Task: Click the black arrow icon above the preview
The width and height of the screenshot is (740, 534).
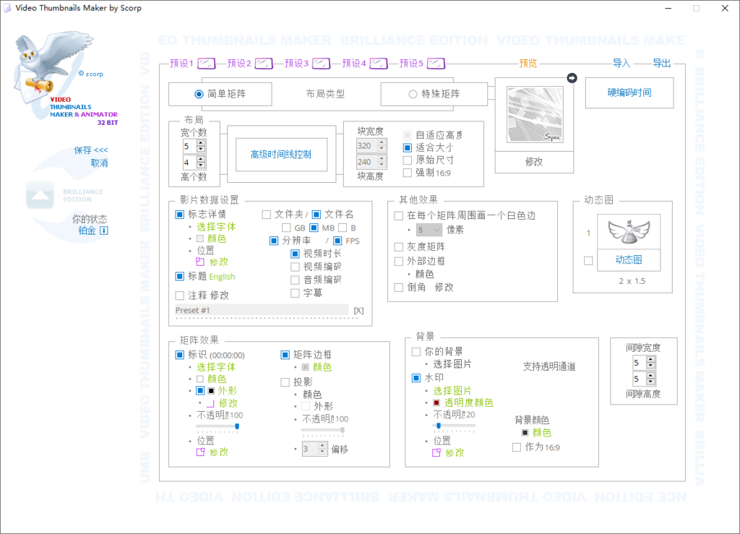Action: [572, 78]
